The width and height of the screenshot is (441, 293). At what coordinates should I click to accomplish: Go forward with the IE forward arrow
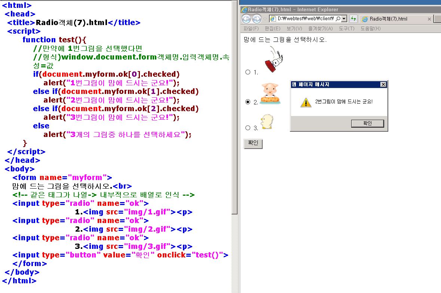point(257,19)
